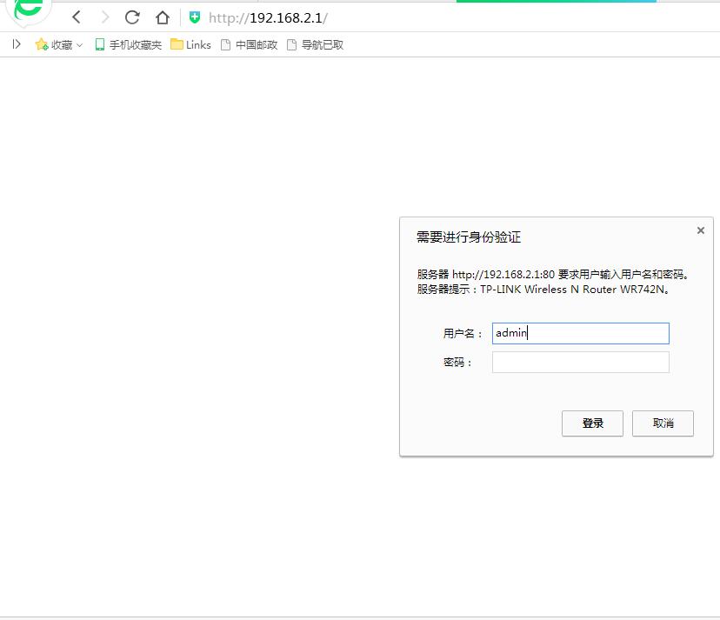The image size is (720, 620).
Task: Open the 中国邮政 bookmark
Action: click(x=250, y=44)
